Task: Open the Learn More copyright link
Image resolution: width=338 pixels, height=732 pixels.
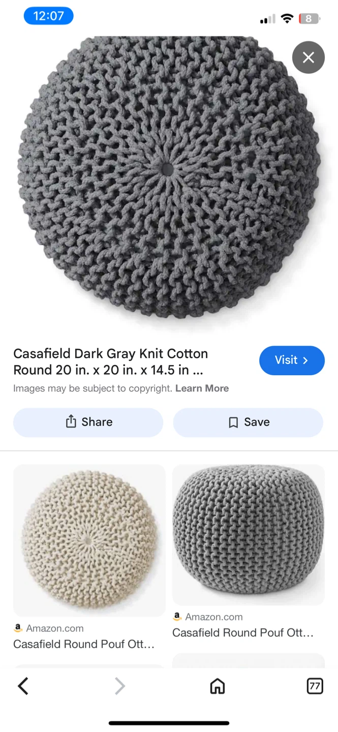Action: (202, 388)
